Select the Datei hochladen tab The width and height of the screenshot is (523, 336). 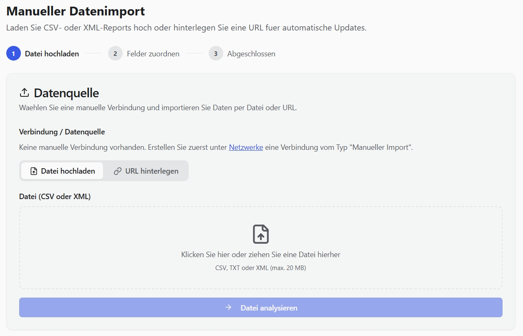(62, 170)
